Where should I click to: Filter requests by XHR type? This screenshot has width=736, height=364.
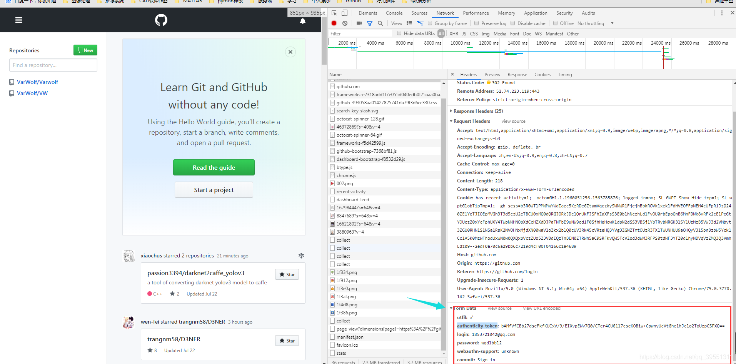coord(454,34)
